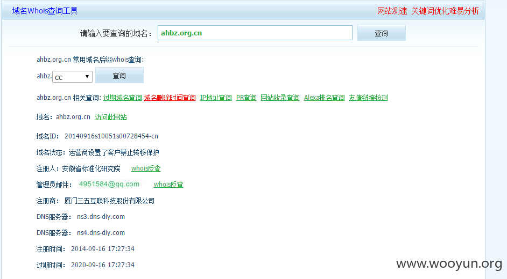Click the domain ID 20140916s10051s00728454-cn

pos(111,136)
